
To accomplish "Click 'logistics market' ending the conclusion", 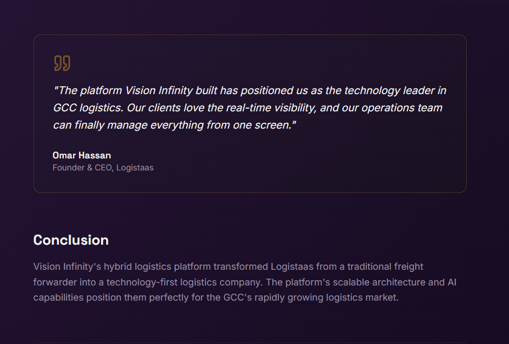I will click(362, 298).
